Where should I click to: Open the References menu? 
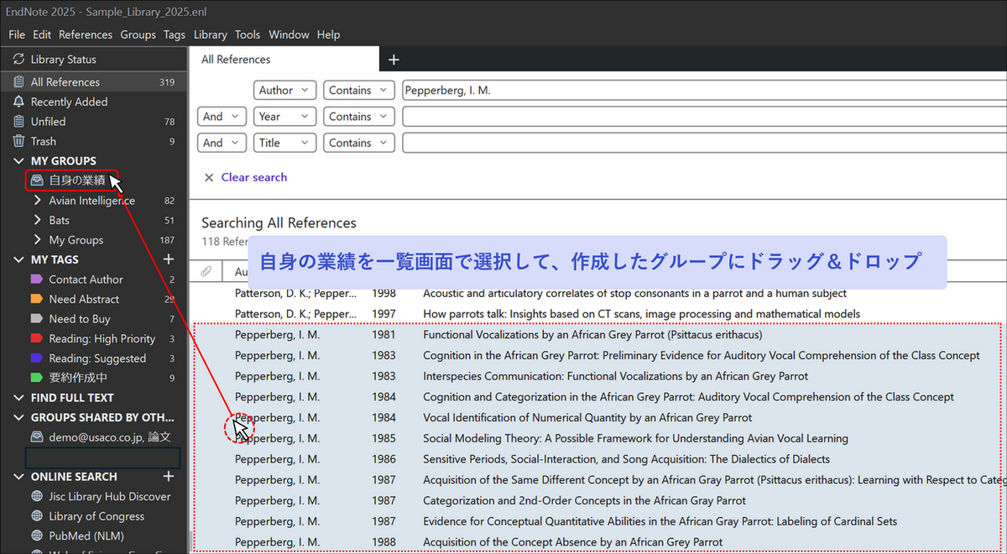(x=86, y=34)
